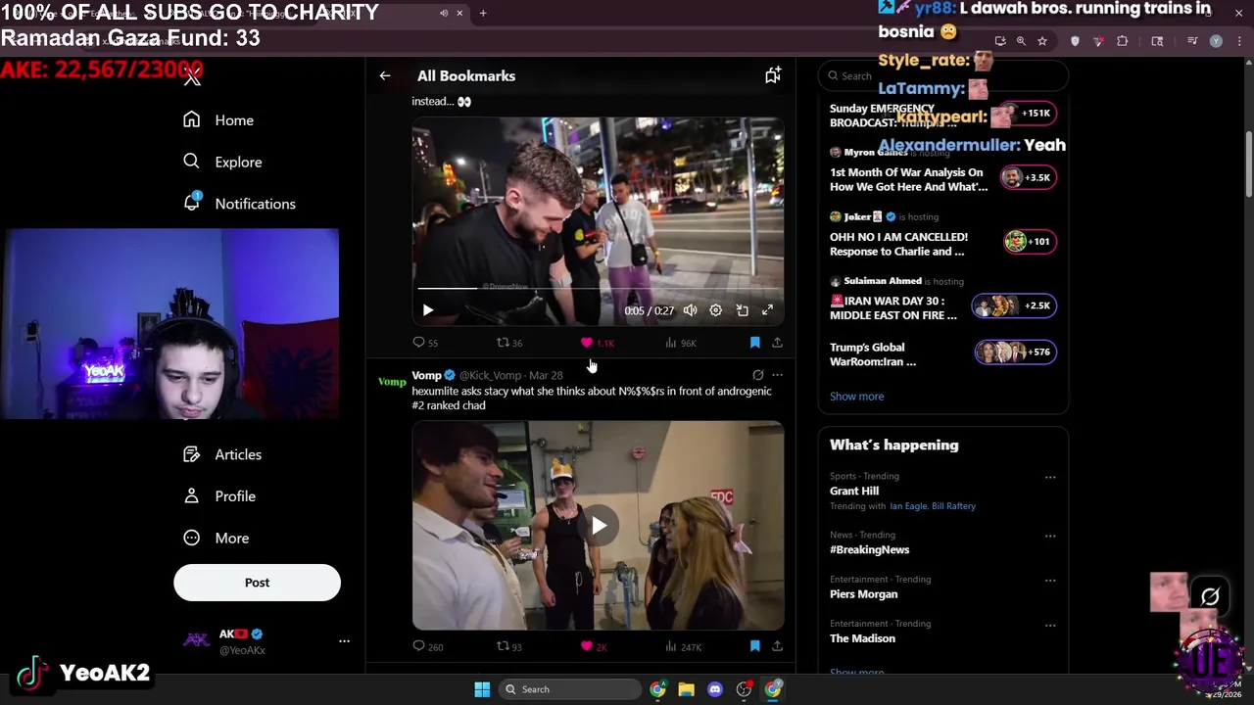This screenshot has height=705, width=1254.
Task: Go back with the All Bookmarks arrow
Action: pos(385,75)
